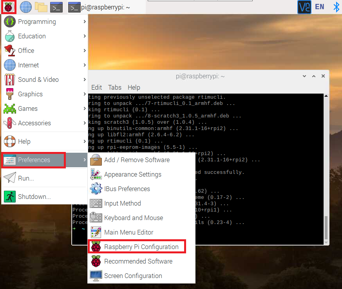
Task: Click the VNC server tray icon
Action: 304,7
